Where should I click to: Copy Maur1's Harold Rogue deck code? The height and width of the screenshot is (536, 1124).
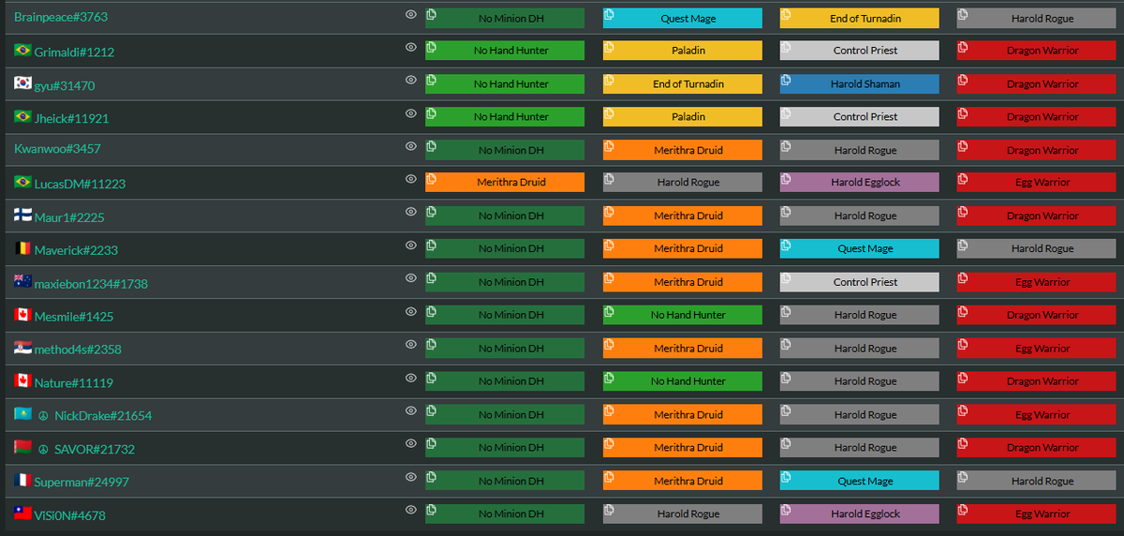tap(786, 212)
